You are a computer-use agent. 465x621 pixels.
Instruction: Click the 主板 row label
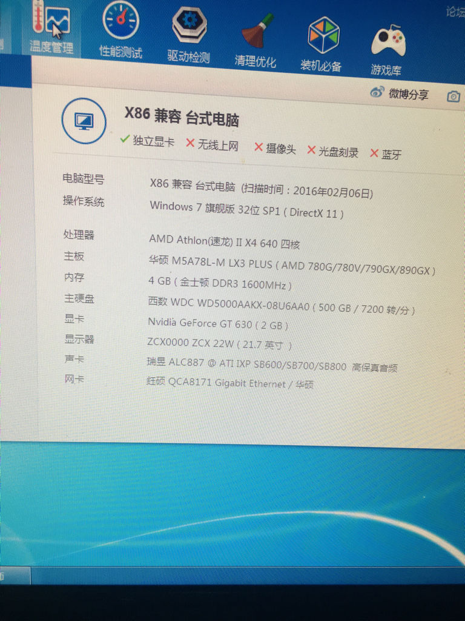click(x=74, y=257)
